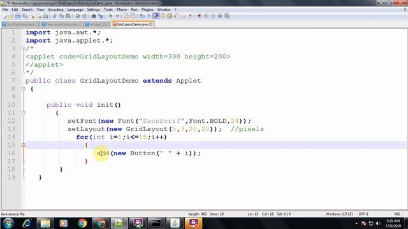Open the Plugins menu
408x229 pixels.
point(147,10)
